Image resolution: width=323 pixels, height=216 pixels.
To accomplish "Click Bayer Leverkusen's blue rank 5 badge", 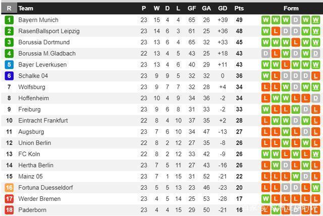I will coord(9,64).
